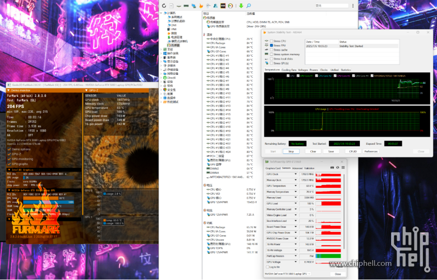Open the report page icon in AIDA64 toolbar
Image resolution: width=437 pixels, height=280 pixels.
pos(171,6)
